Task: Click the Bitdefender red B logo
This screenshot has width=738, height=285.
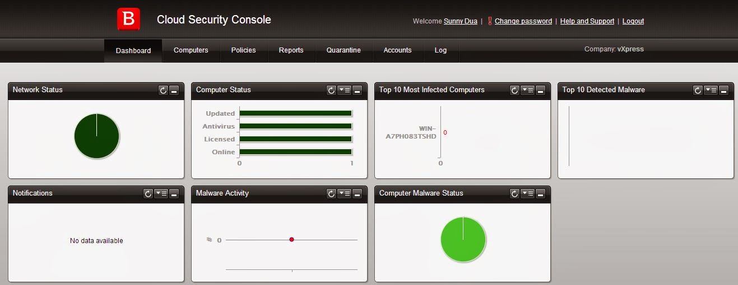Action: pos(128,20)
